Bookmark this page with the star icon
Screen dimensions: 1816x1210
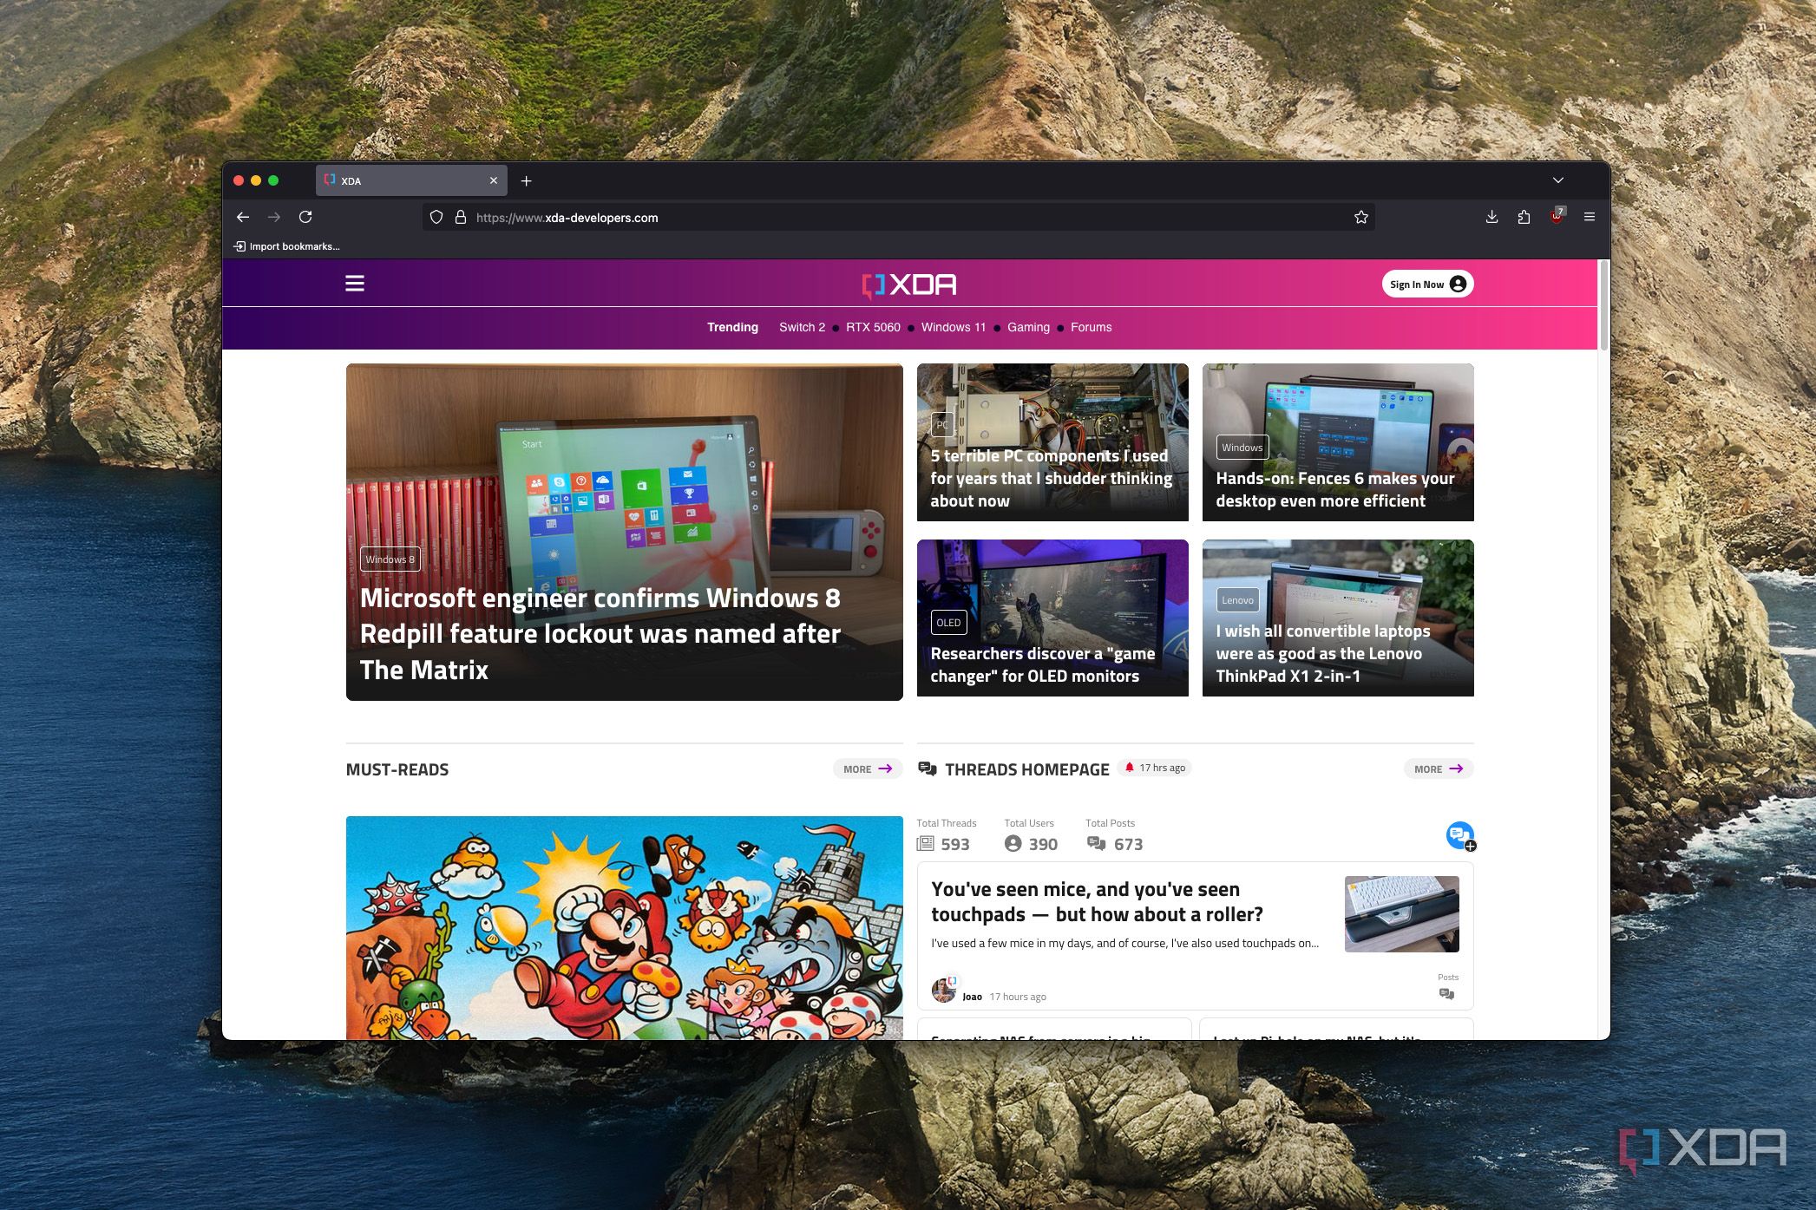(1360, 217)
